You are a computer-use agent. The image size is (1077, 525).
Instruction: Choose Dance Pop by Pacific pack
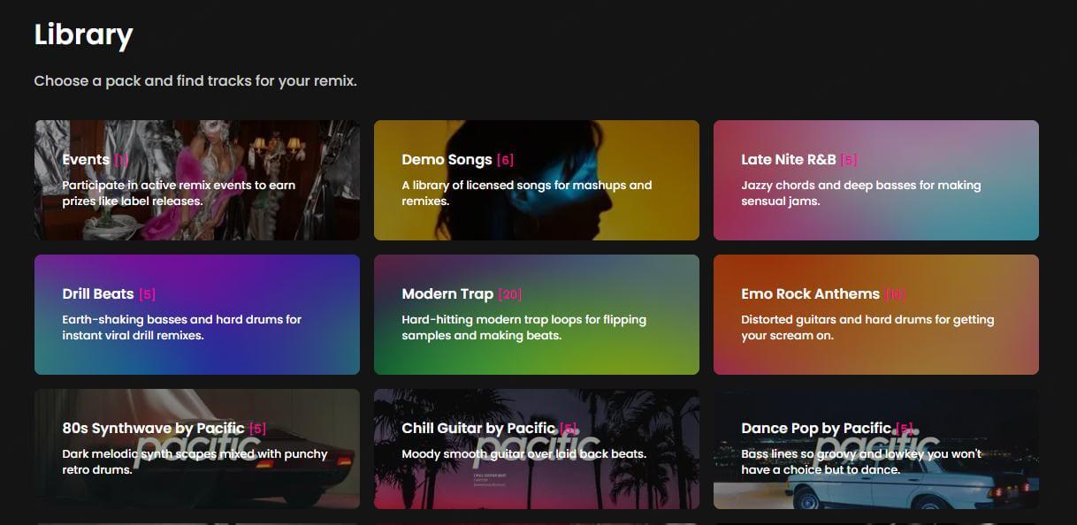click(x=875, y=449)
